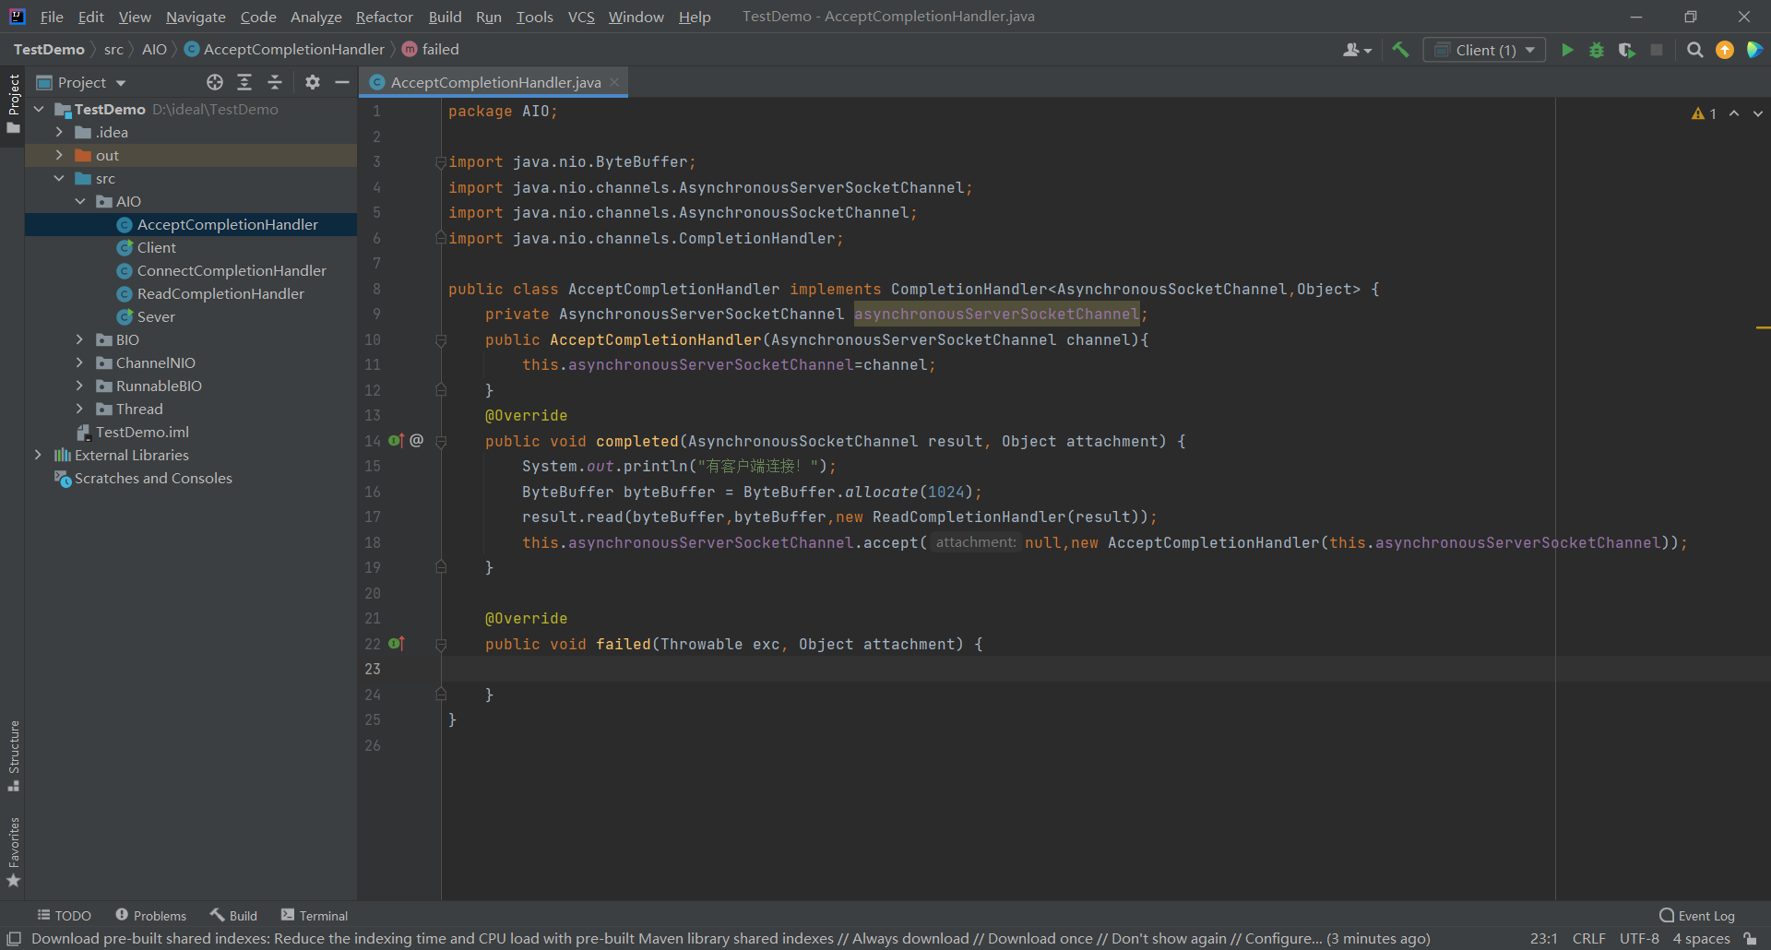Expand the ChannelNIO package

coord(79,362)
